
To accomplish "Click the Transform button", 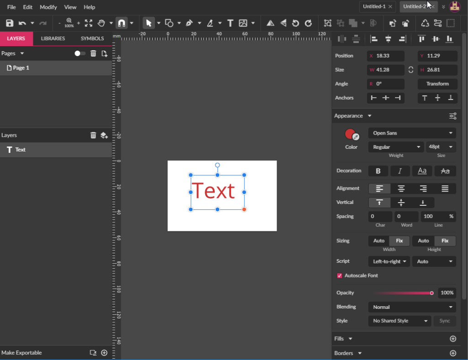I will 437,84.
